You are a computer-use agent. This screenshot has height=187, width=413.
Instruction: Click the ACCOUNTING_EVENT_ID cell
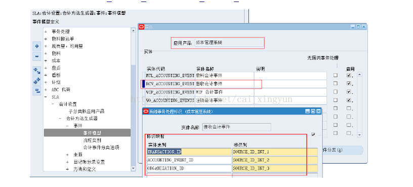click(x=189, y=160)
